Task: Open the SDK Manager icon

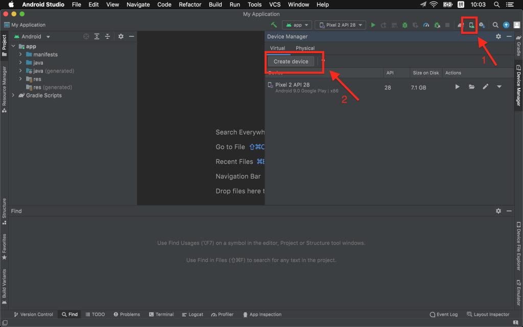Action: pos(482,25)
